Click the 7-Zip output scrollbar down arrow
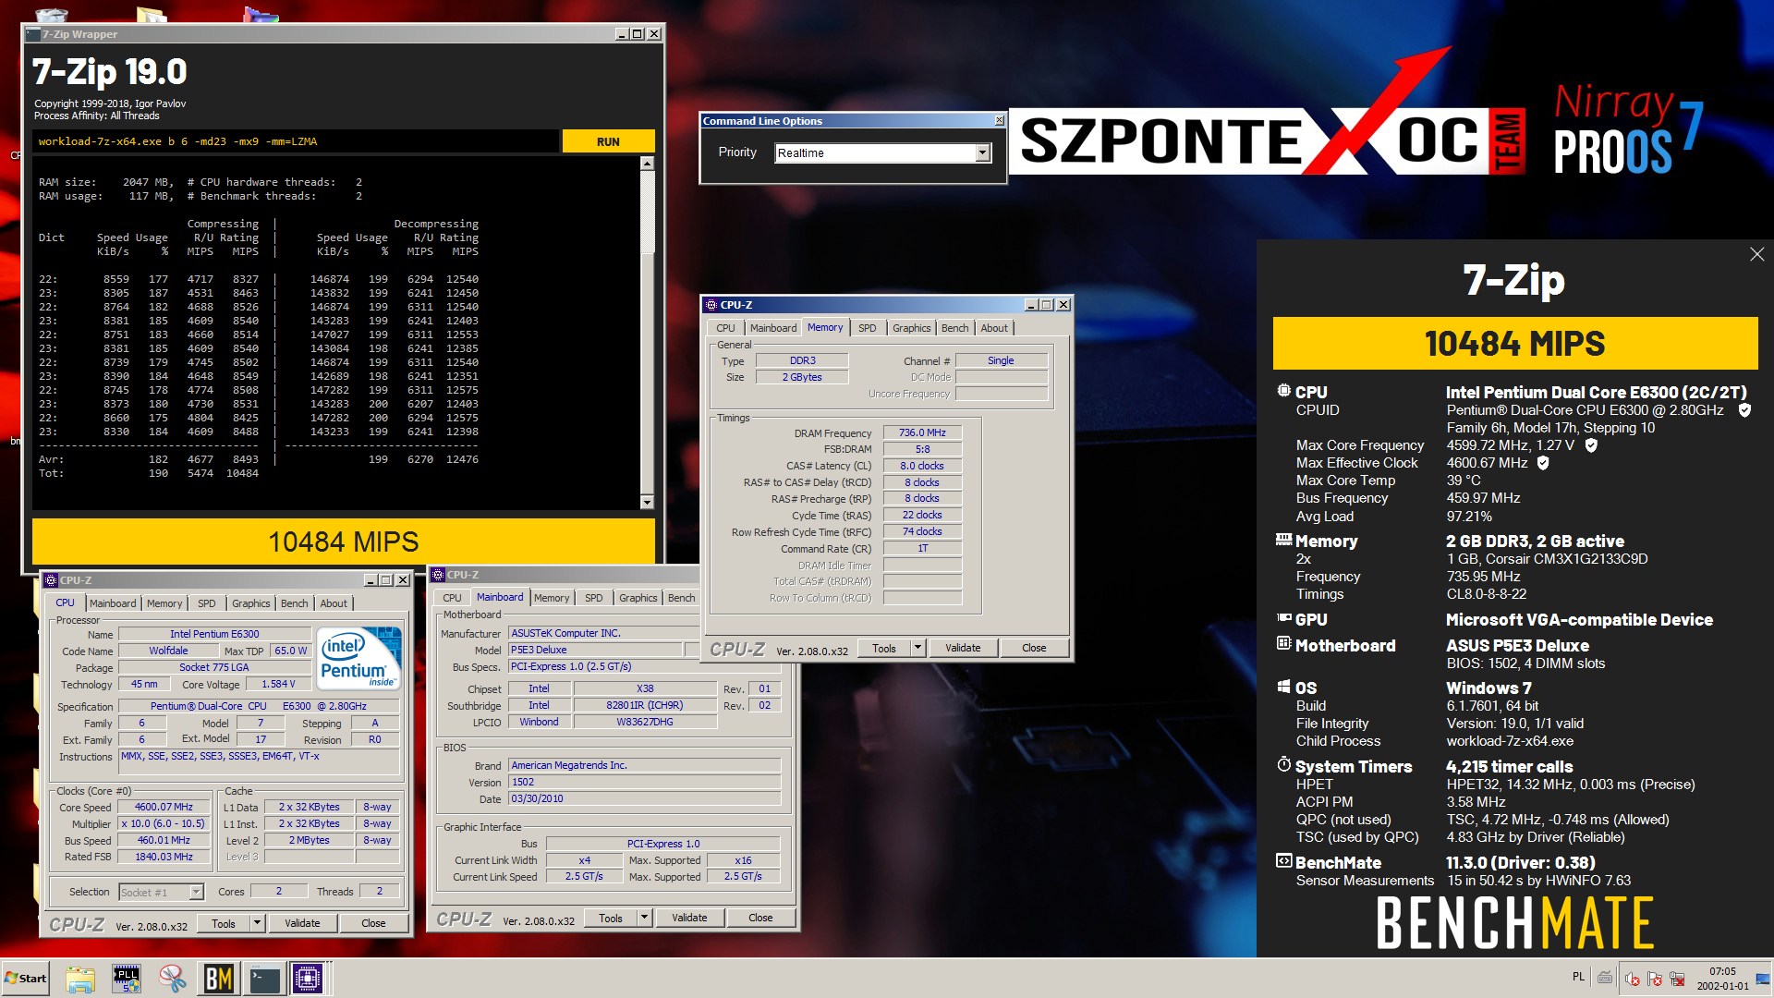This screenshot has width=1774, height=998. 647,503
